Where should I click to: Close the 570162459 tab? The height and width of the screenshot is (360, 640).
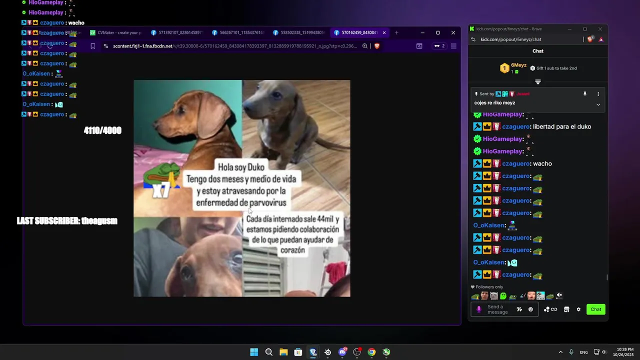(384, 32)
